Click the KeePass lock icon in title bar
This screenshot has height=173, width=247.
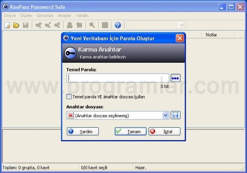coord(6,7)
